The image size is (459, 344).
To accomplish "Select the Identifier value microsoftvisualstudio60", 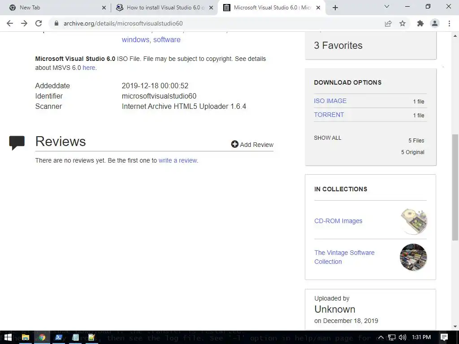I will pos(159,96).
